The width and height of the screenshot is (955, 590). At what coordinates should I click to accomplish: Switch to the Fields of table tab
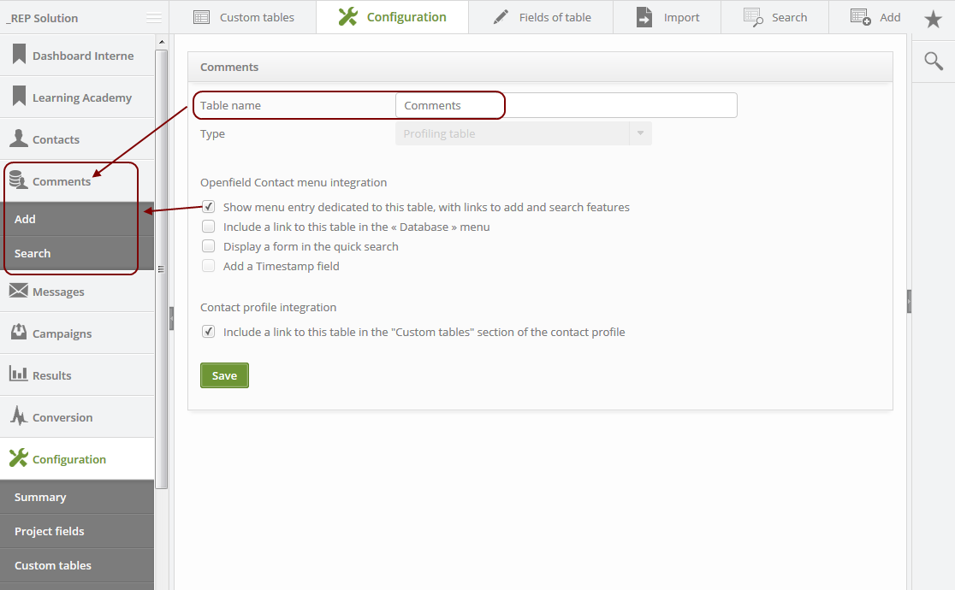tap(541, 16)
